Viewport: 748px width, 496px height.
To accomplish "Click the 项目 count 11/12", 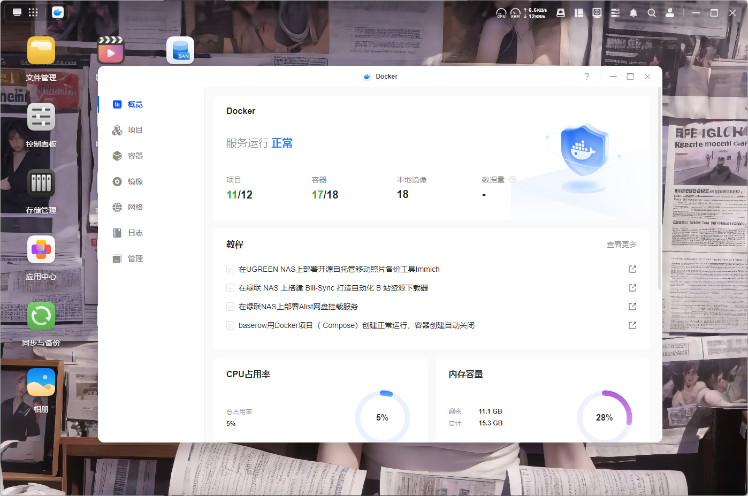I will (x=239, y=195).
